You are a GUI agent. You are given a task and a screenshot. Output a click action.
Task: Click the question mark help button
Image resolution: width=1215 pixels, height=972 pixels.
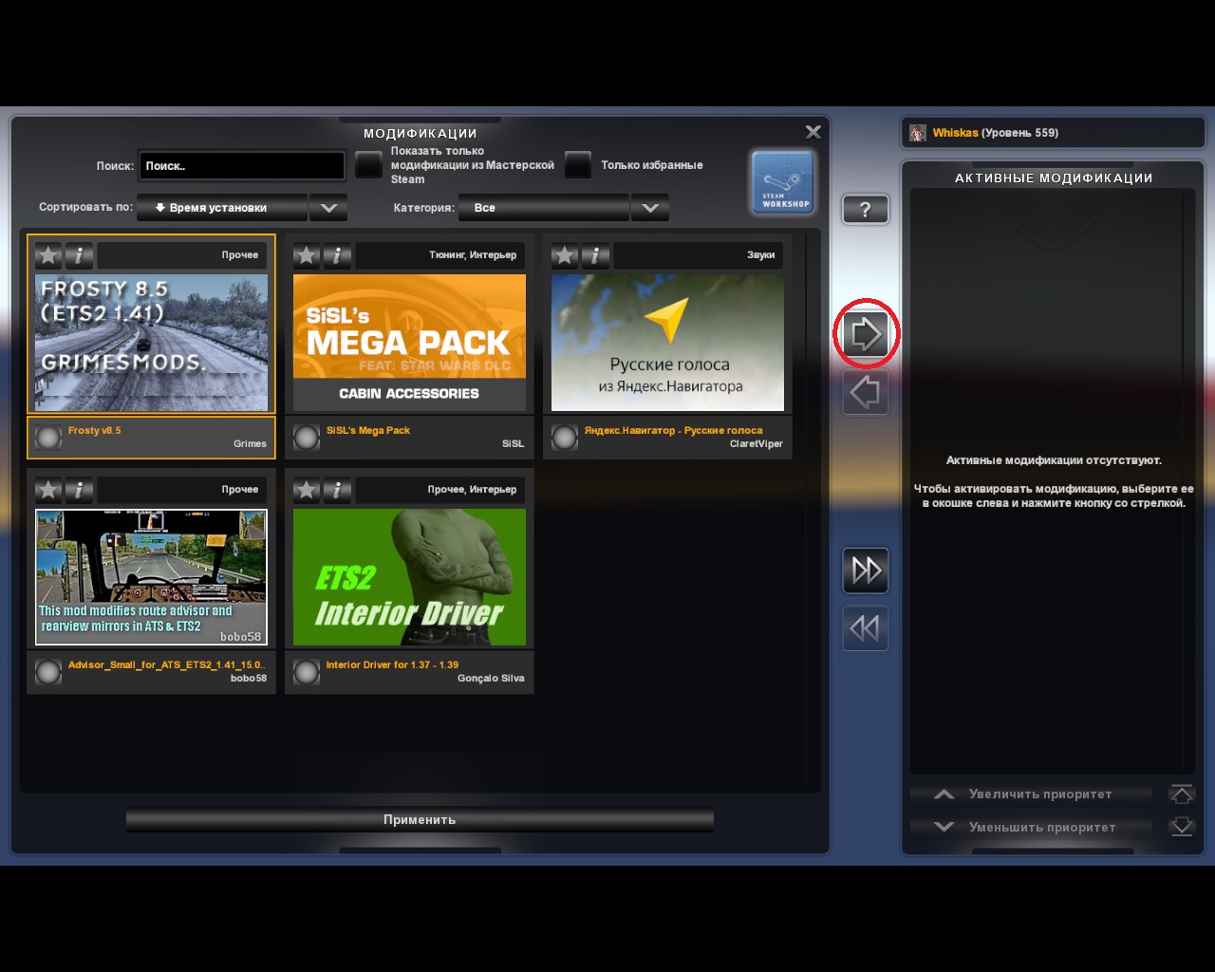coord(866,210)
